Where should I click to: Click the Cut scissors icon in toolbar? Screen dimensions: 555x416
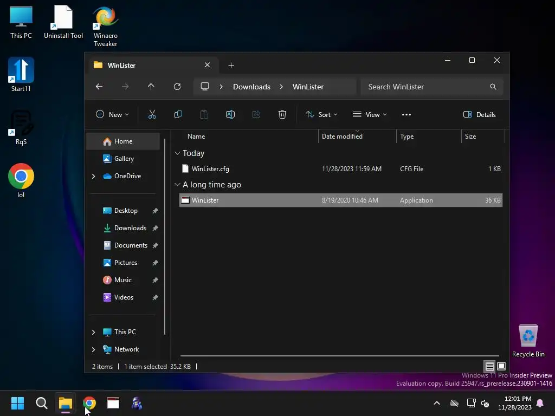point(152,114)
